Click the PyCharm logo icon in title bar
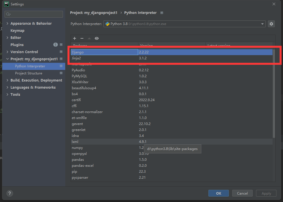Viewport: 283px width, 202px height. [7, 4]
